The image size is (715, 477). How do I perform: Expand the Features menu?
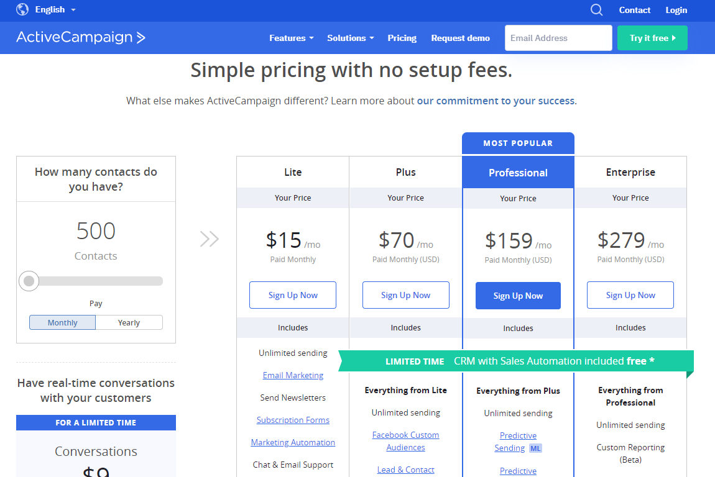[x=292, y=38]
